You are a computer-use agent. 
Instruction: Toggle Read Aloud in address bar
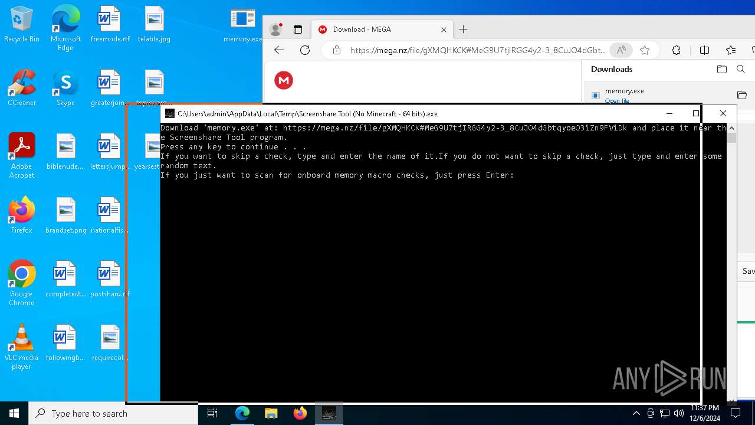[621, 50]
